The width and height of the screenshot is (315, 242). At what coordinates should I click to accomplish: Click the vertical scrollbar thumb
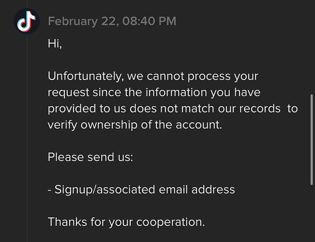click(x=312, y=140)
